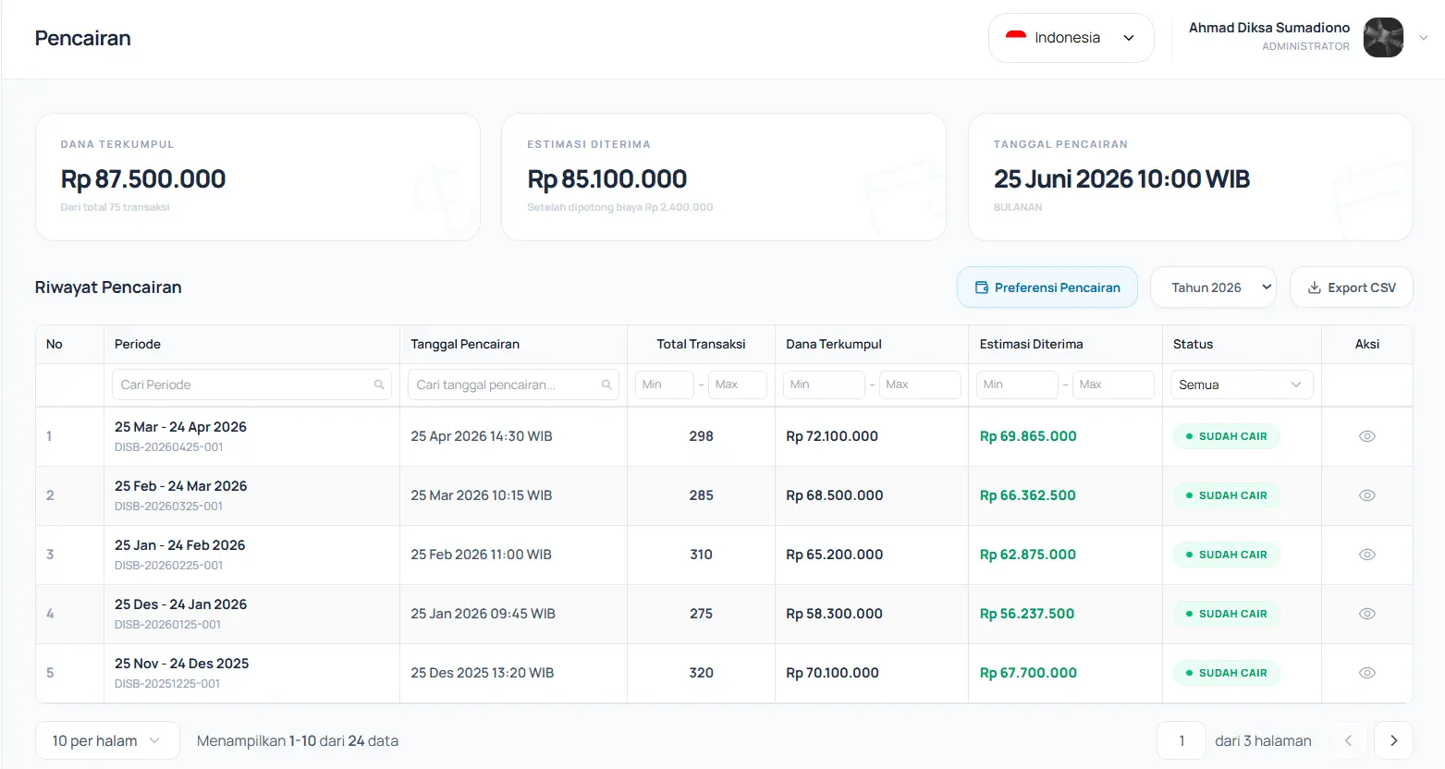The image size is (1445, 769).
Task: Click the search icon in Cari tanggal pencairan field
Action: click(606, 384)
